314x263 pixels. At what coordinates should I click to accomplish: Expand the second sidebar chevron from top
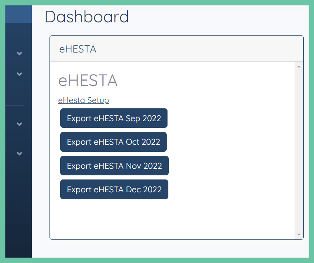[19, 74]
